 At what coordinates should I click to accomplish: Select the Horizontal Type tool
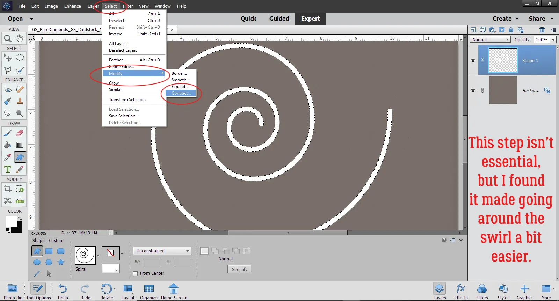click(7, 170)
